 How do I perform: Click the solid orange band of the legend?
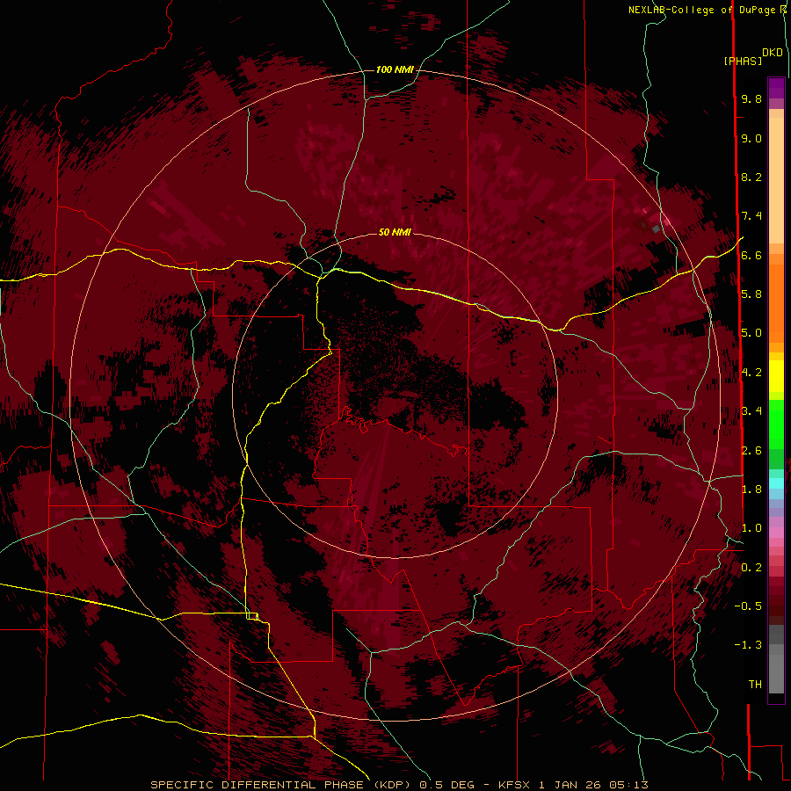click(776, 303)
